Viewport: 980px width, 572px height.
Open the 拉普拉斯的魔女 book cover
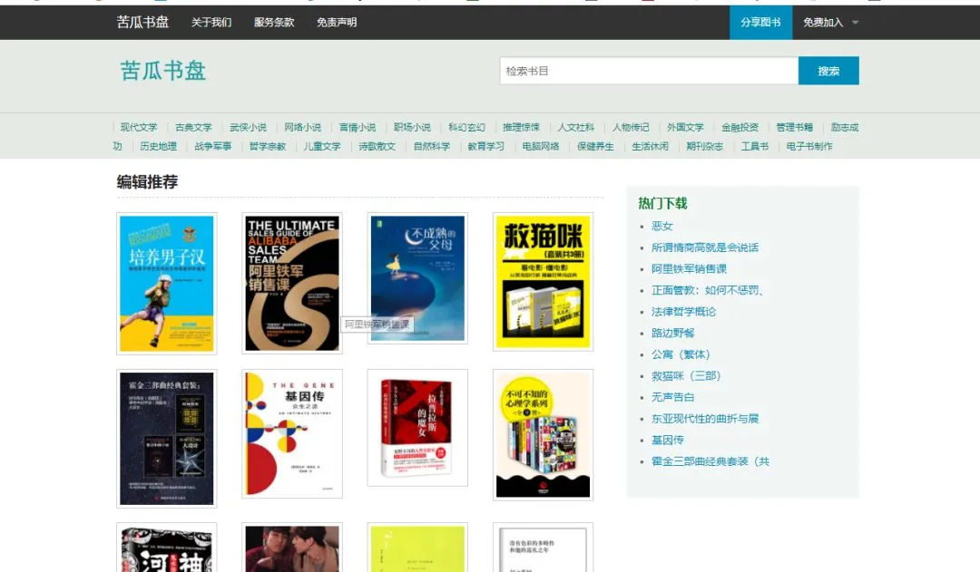click(x=417, y=428)
